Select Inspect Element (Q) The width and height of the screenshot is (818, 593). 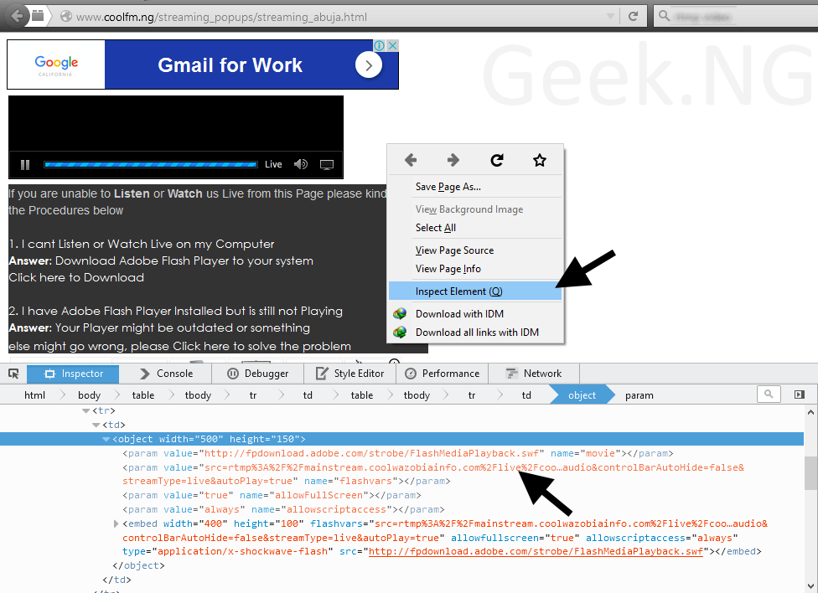click(x=475, y=291)
